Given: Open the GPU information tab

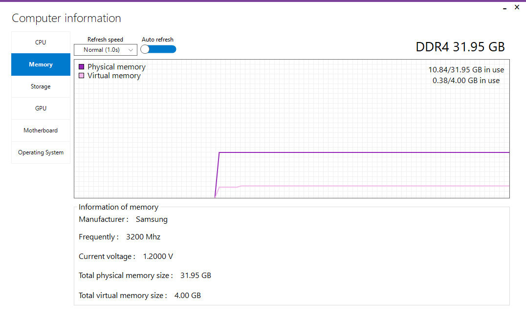Looking at the screenshot, I should click(41, 108).
